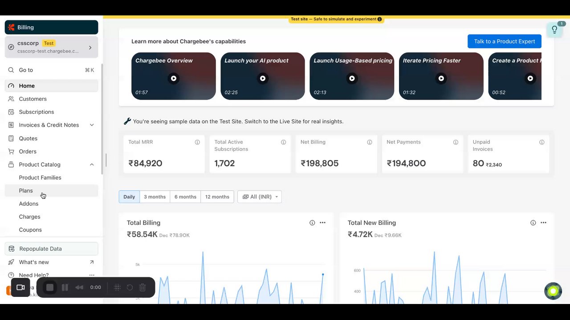Select the 12 months range tab
570x320 pixels.
click(217, 197)
